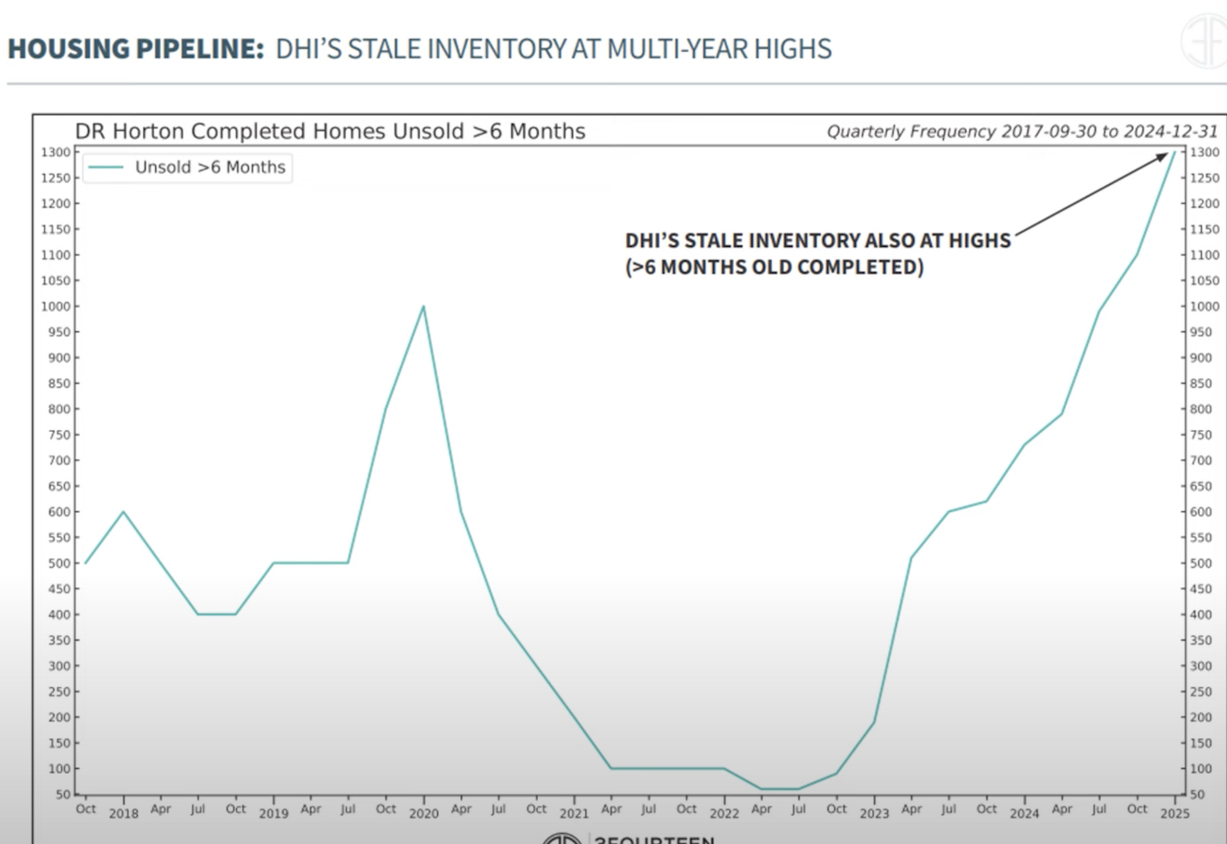Click the "2018" x-axis label
The height and width of the screenshot is (844, 1227).
123,814
